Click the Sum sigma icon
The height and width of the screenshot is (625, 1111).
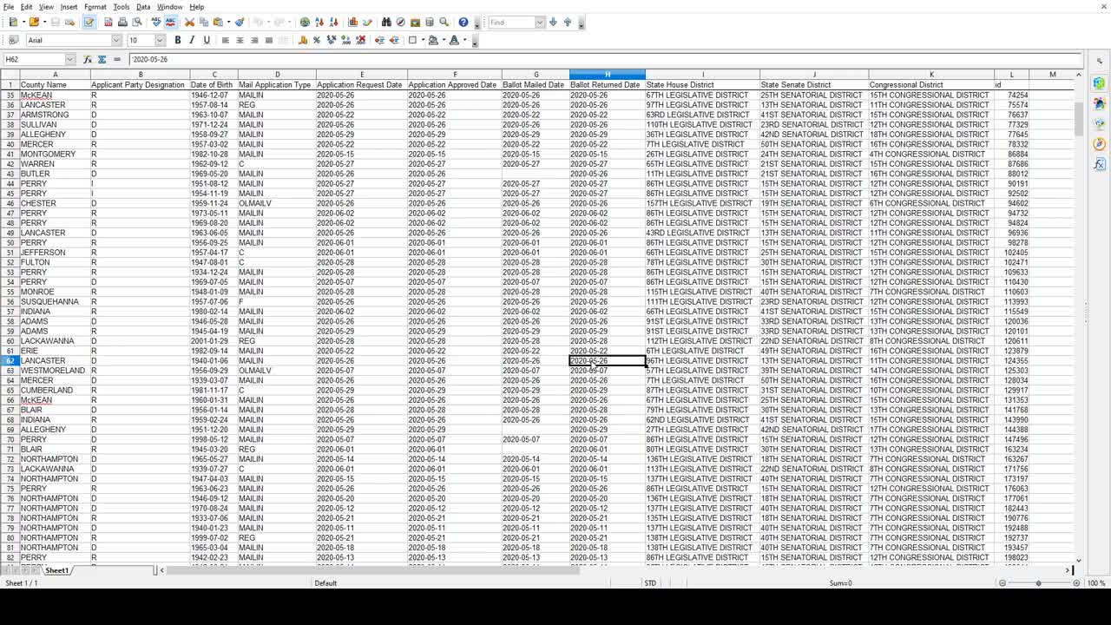point(102,59)
